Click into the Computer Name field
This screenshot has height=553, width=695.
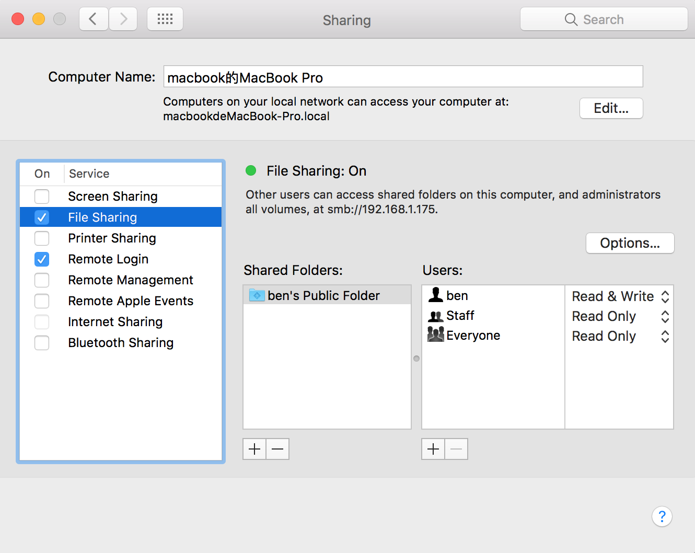[x=402, y=77]
